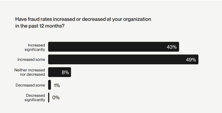Click the word 'organization' in the heading
Screen dimensions: 222x113
coord(137,19)
